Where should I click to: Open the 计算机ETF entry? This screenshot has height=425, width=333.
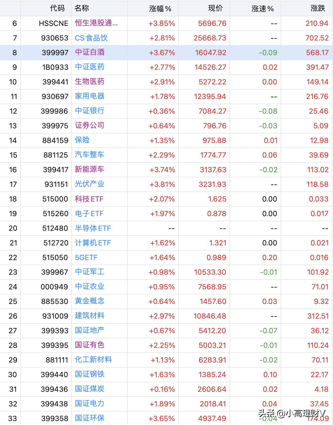click(x=93, y=243)
